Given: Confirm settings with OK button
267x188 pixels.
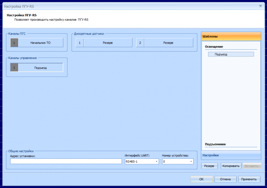Looking at the screenshot, I should pyautogui.click(x=201, y=179).
